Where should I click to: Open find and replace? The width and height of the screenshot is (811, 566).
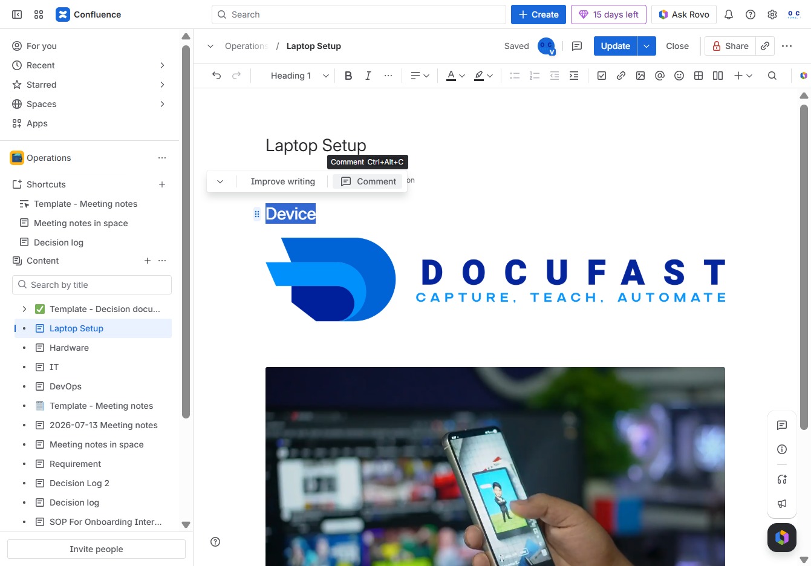pos(772,76)
